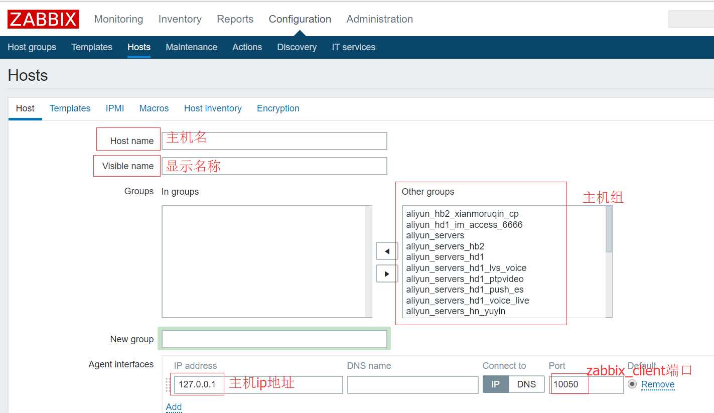Switch to the IPMI tab
This screenshot has width=714, height=413.
[115, 108]
